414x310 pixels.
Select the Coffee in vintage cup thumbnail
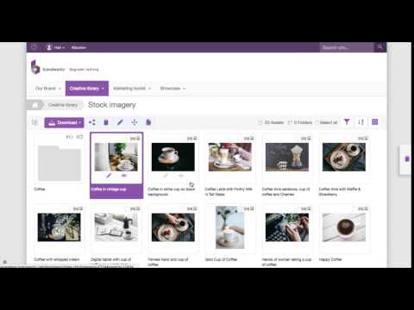tap(116, 157)
